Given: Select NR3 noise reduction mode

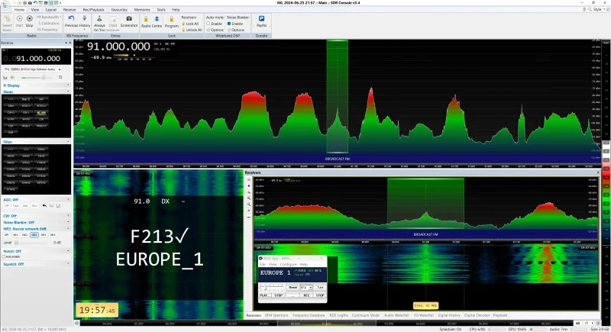Looking at the screenshot, I should (x=34, y=235).
